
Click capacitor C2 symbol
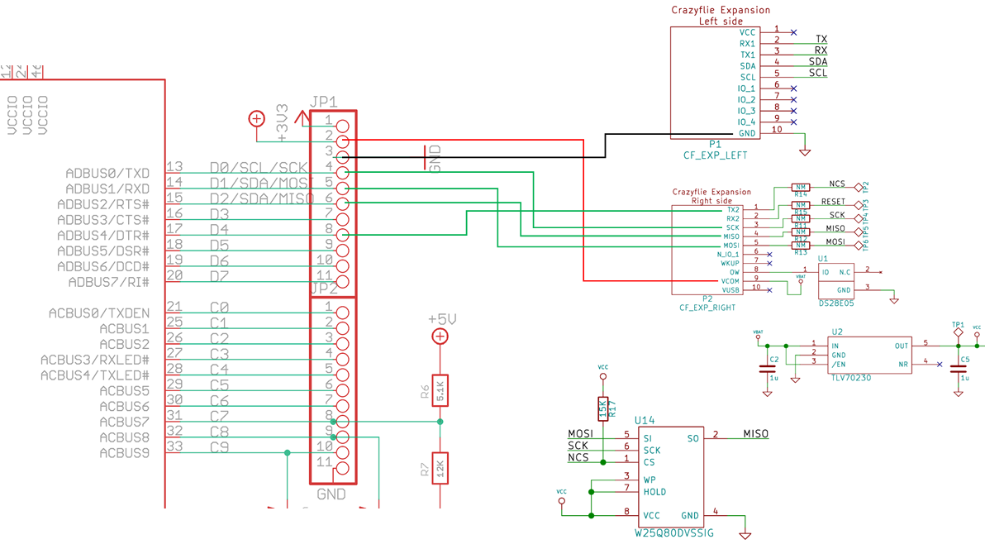tap(768, 368)
